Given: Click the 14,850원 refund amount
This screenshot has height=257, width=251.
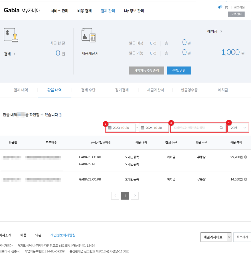Looking at the screenshot, I should [236, 179].
